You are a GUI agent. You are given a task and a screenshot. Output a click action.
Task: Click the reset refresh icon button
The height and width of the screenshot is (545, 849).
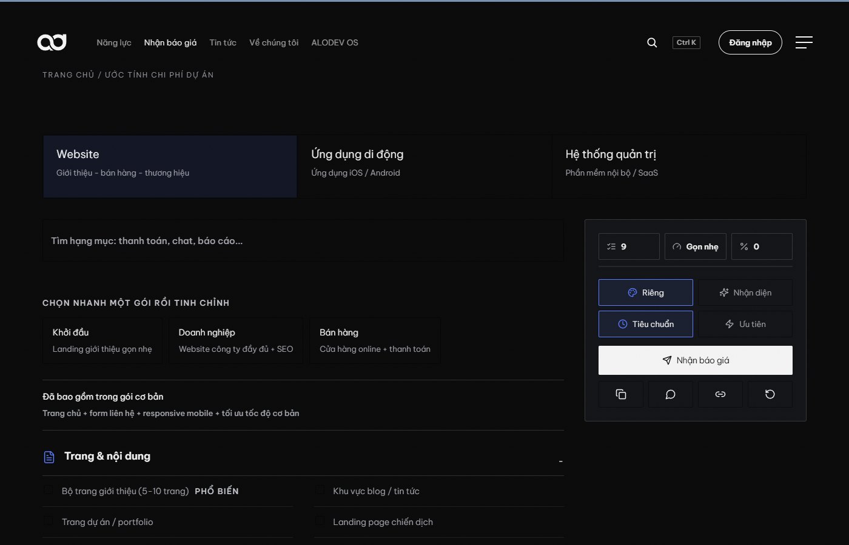pos(770,394)
